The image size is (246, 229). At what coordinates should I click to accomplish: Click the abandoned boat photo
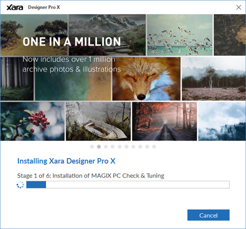(98, 121)
